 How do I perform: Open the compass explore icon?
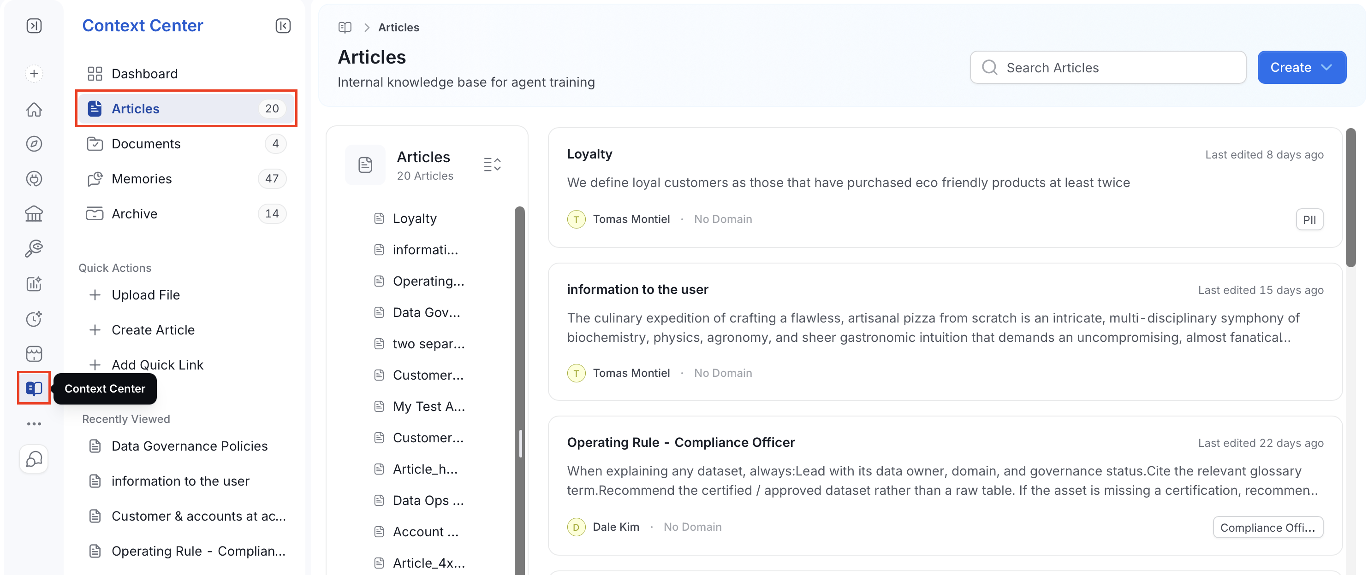[34, 144]
